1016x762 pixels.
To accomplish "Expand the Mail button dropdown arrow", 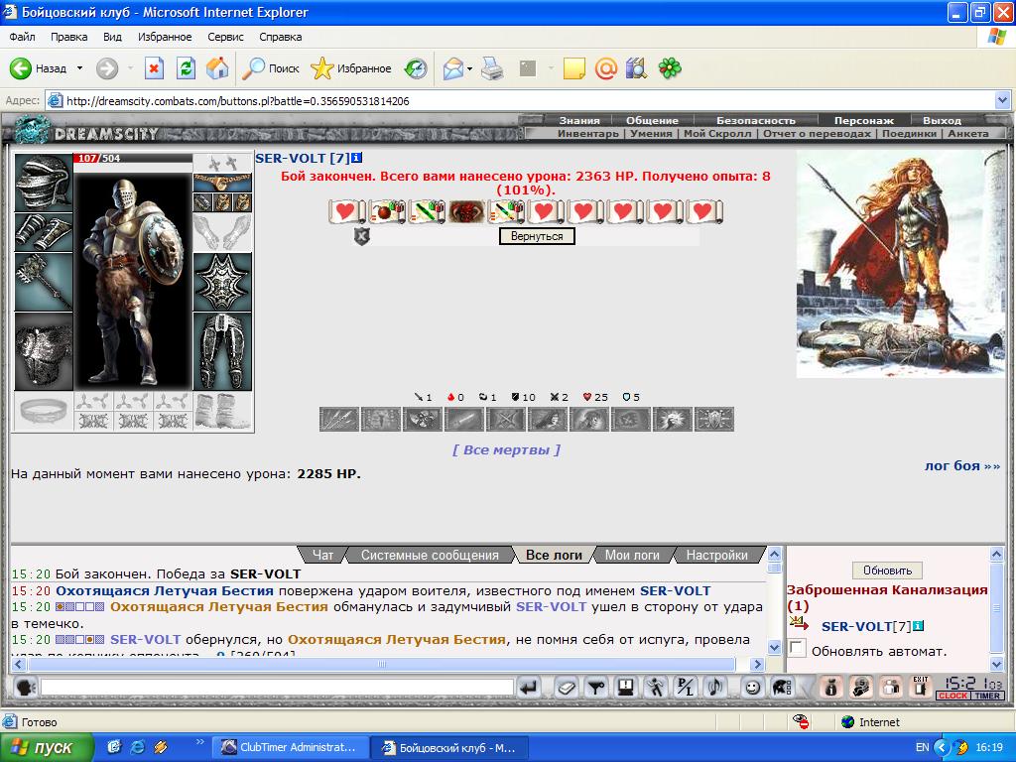I will click(469, 68).
